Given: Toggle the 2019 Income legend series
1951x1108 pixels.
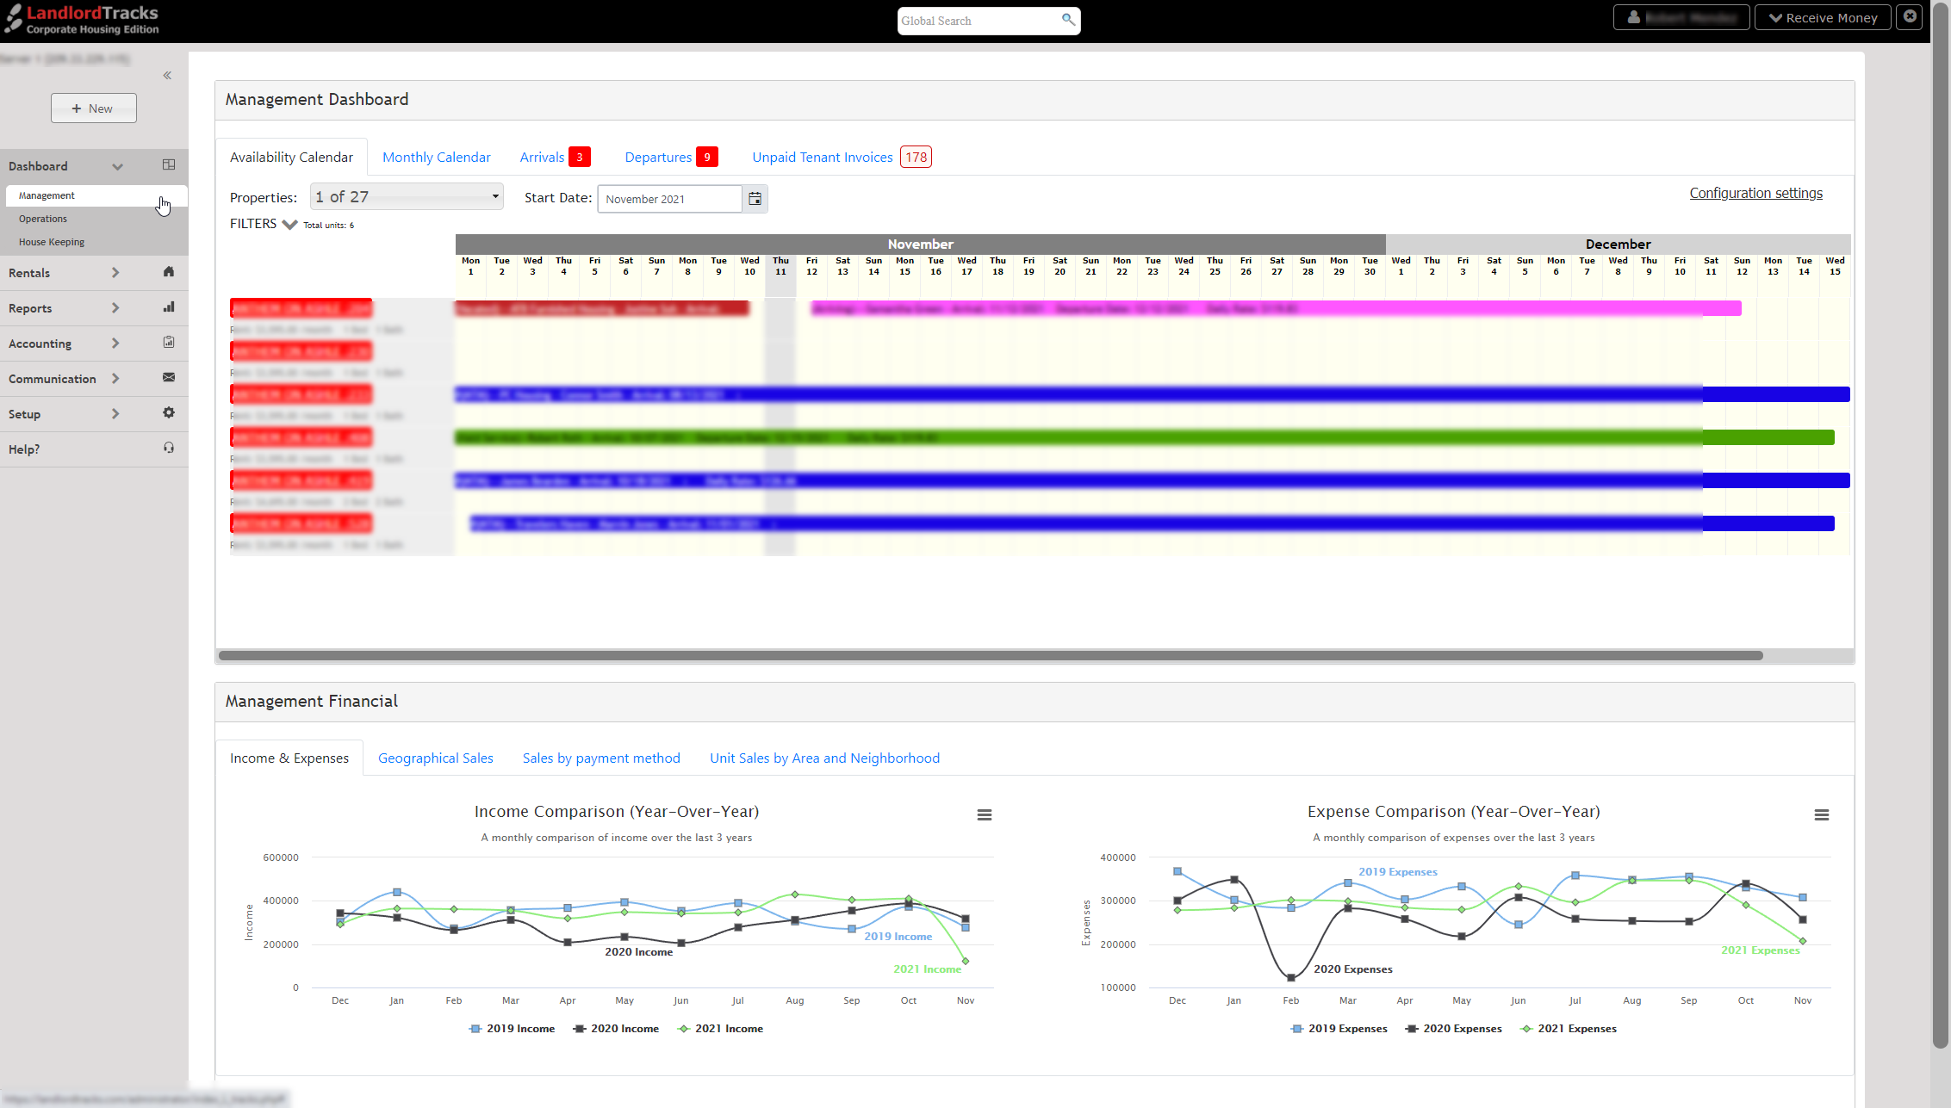Looking at the screenshot, I should pos(512,1028).
